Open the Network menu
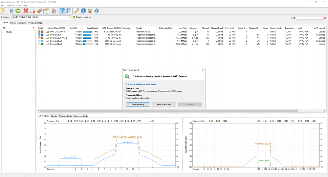Screen dimensions: 328x177 (x=11, y=6)
